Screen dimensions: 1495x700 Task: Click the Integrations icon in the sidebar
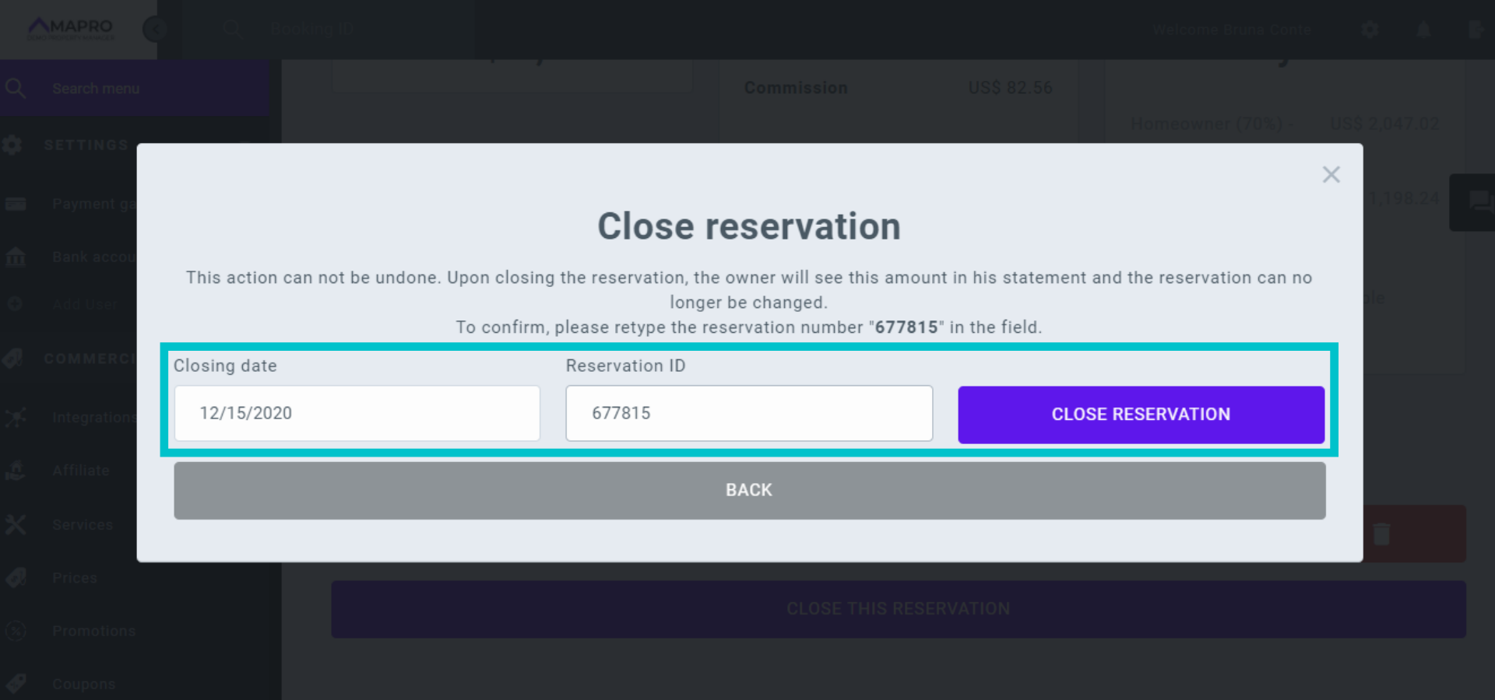pos(15,417)
